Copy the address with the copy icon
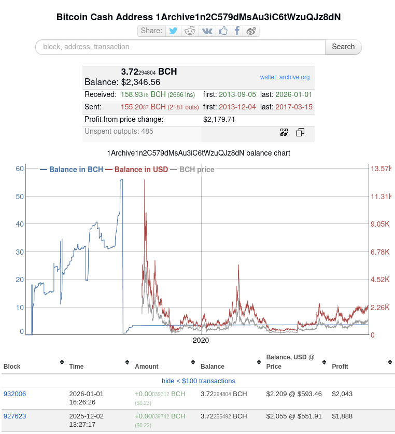 click(300, 133)
